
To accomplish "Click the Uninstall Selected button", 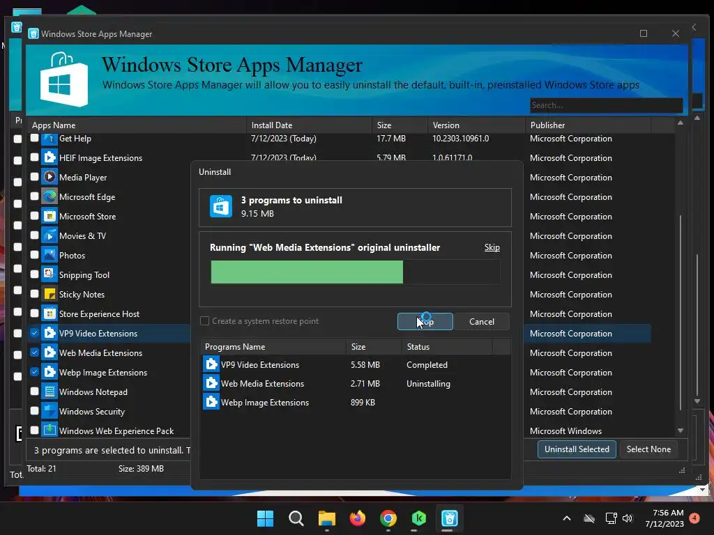I will click(577, 449).
